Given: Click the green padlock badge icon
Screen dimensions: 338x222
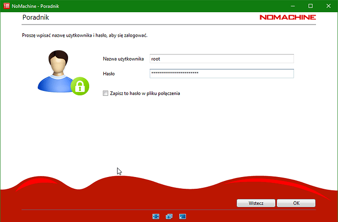Looking at the screenshot, I should click(x=79, y=87).
